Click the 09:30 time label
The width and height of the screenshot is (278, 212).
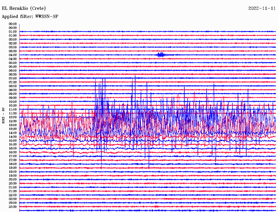point(13,98)
